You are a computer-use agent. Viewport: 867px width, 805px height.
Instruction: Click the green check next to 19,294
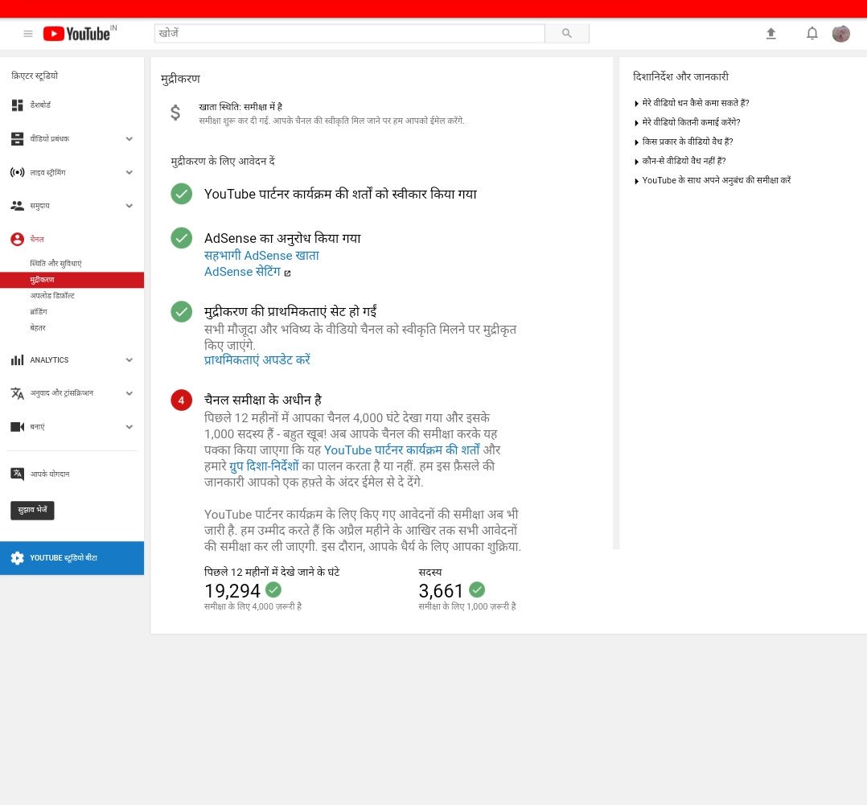(273, 590)
